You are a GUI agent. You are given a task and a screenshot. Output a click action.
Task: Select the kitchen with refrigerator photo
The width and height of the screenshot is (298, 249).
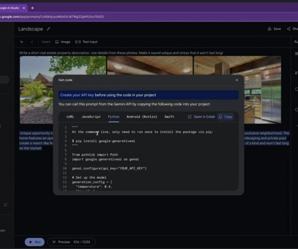pos(262,90)
